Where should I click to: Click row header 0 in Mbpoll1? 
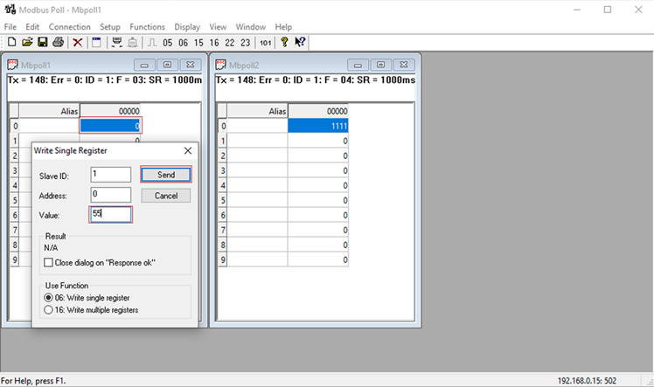tap(15, 126)
